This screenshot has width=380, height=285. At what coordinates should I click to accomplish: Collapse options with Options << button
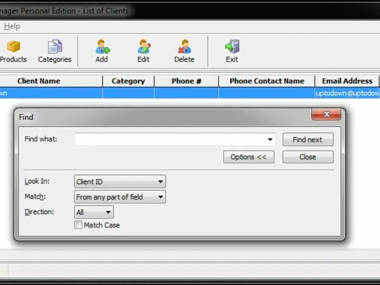click(x=248, y=157)
